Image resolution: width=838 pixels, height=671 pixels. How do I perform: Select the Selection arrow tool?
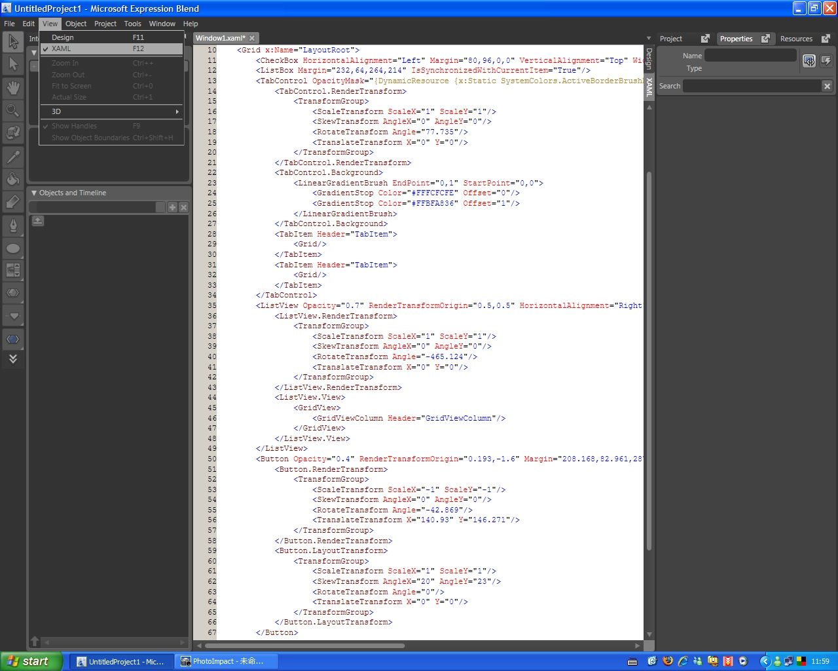pyautogui.click(x=13, y=42)
